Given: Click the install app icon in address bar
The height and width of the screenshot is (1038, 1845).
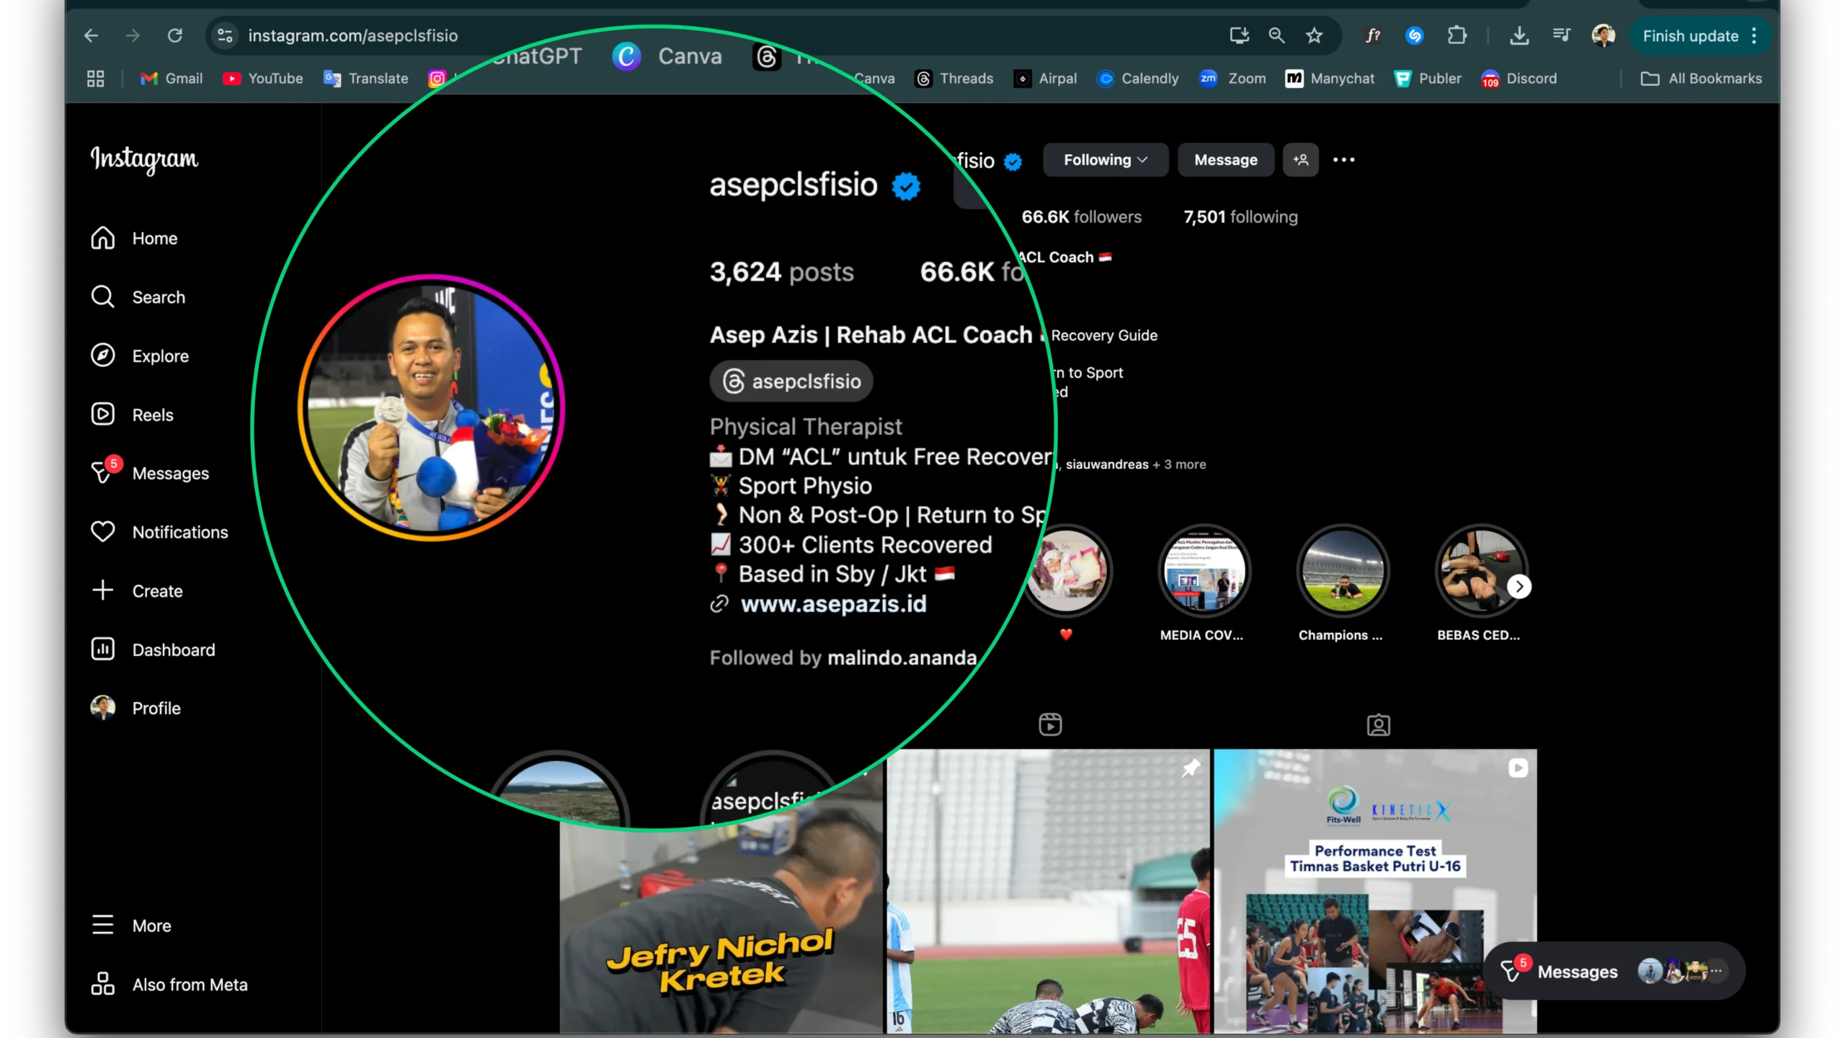Looking at the screenshot, I should [1239, 35].
